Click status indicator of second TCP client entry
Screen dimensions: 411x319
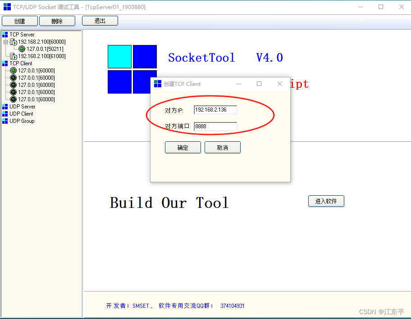(13, 77)
